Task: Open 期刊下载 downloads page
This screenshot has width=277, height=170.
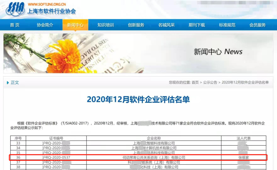Action: click(197, 25)
